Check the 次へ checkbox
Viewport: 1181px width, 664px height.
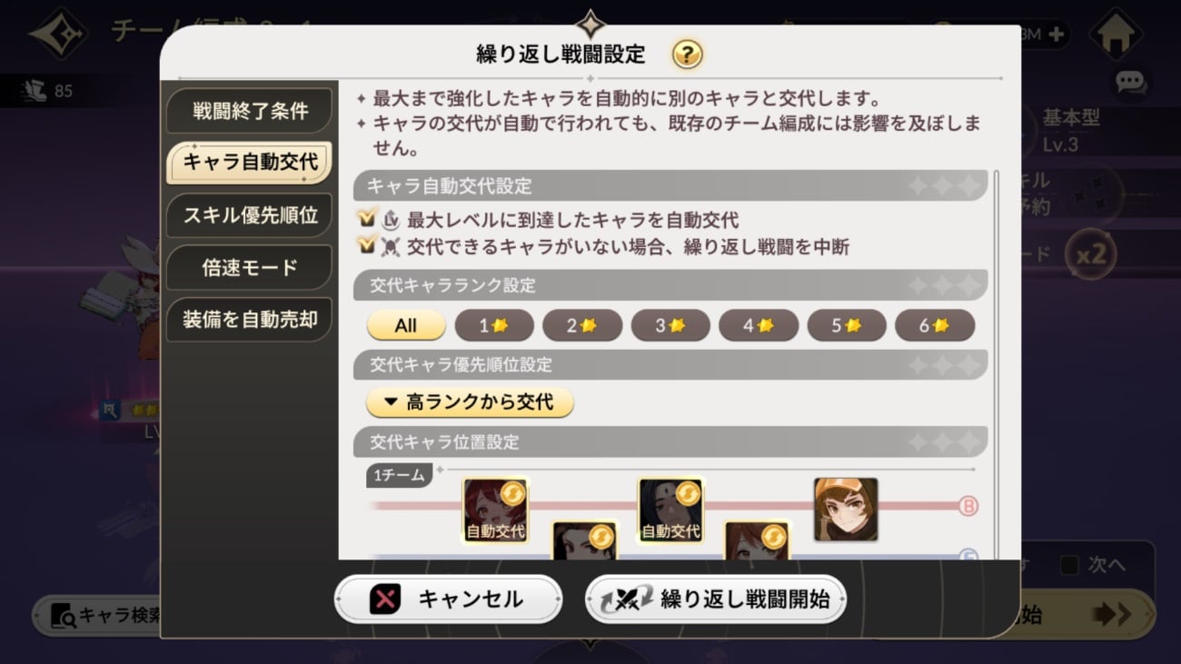[1070, 565]
